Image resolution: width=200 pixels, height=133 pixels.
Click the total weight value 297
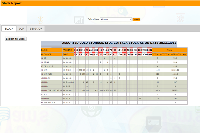coord(175,82)
